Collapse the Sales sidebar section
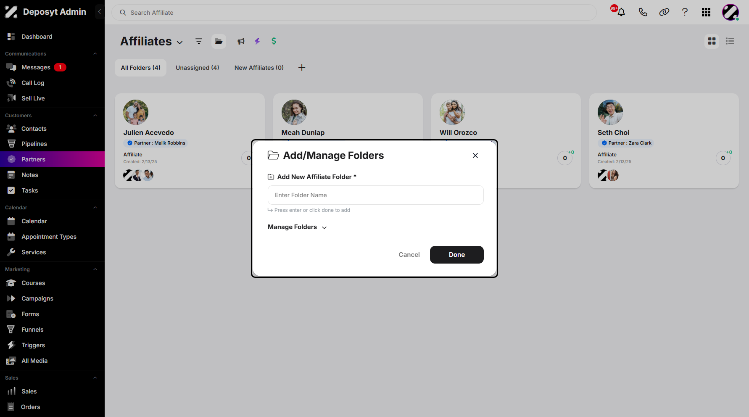The height and width of the screenshot is (417, 749). (x=95, y=378)
